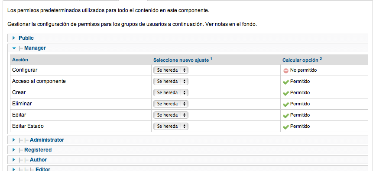Open the Editar permission dropdown

(x=171, y=115)
